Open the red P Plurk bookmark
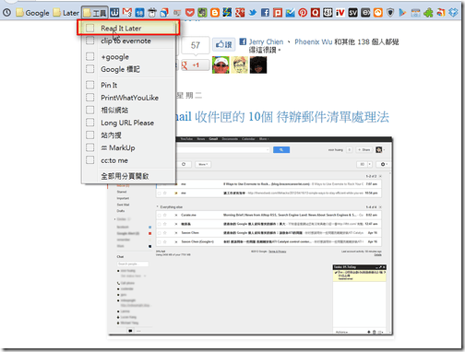Image resolution: width=465 pixels, height=352 pixels. [x=278, y=13]
